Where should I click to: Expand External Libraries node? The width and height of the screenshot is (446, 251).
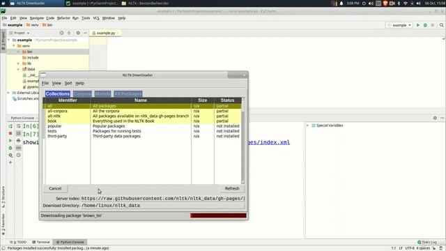pyautogui.click(x=8, y=93)
